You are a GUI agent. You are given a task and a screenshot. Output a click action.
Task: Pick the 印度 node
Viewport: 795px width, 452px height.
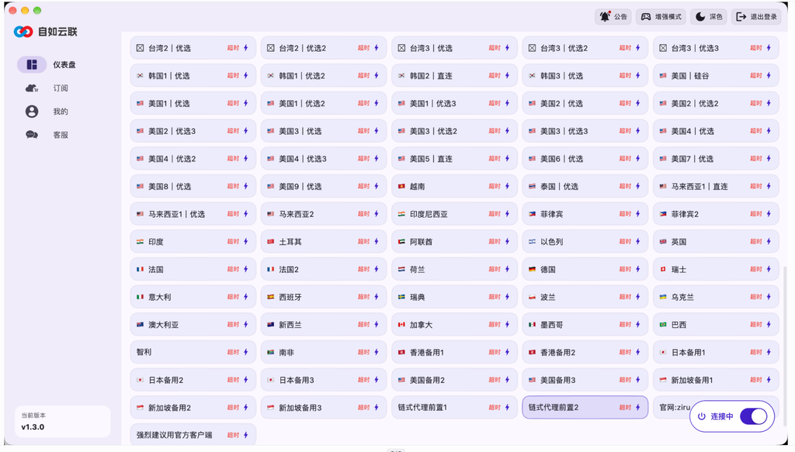click(x=193, y=241)
